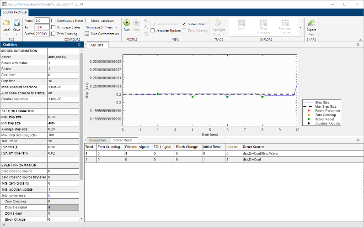Click the Total solver reset value
364x228 pixels.
[49, 195]
